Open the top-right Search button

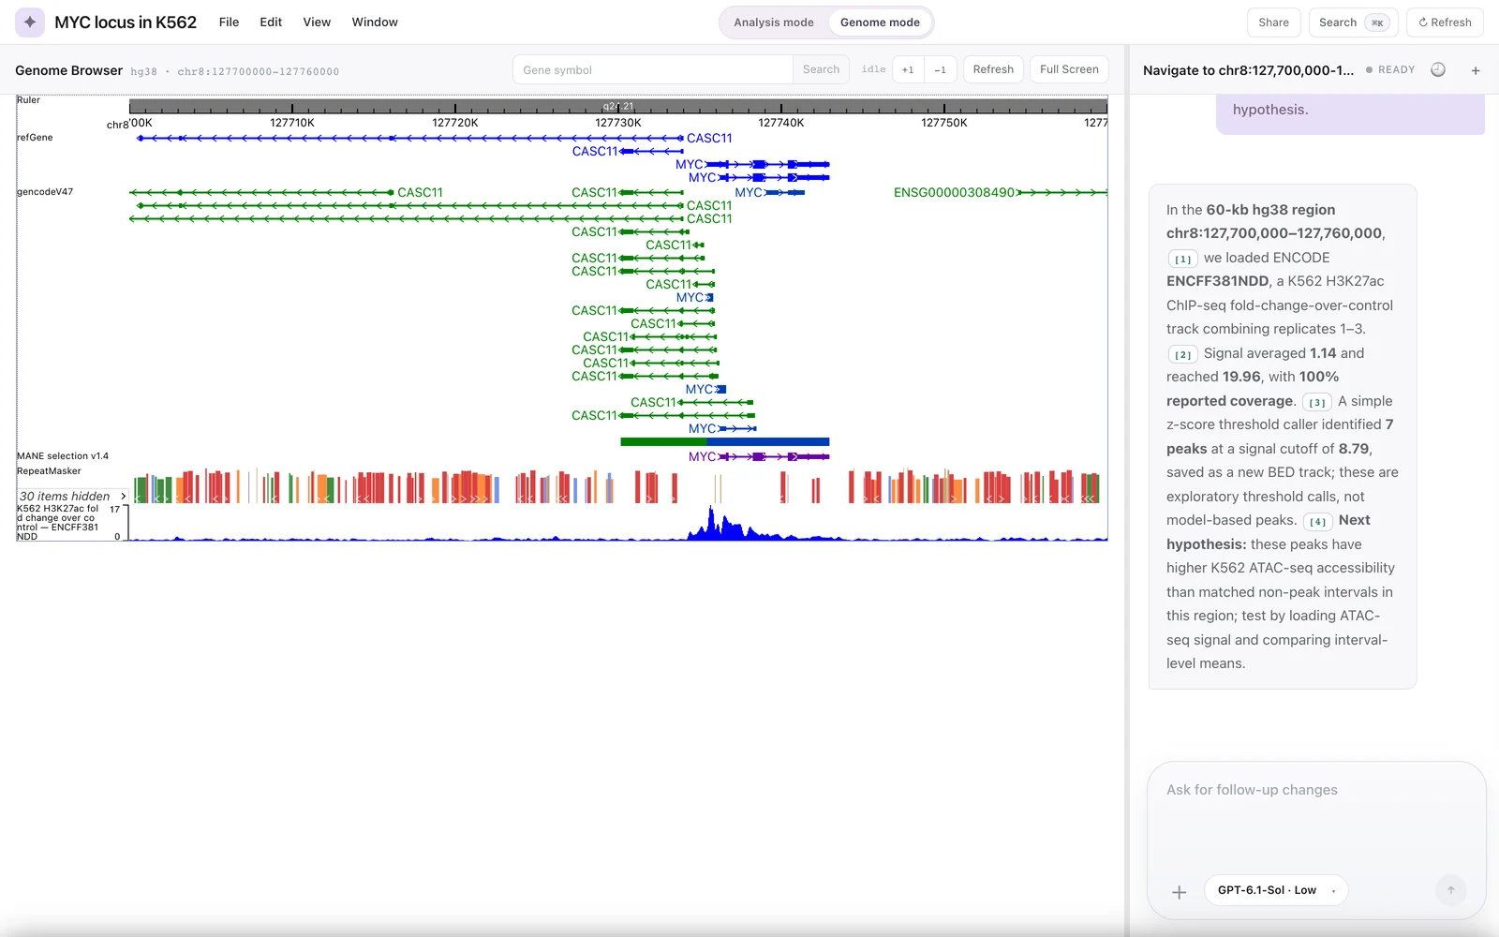[1353, 22]
